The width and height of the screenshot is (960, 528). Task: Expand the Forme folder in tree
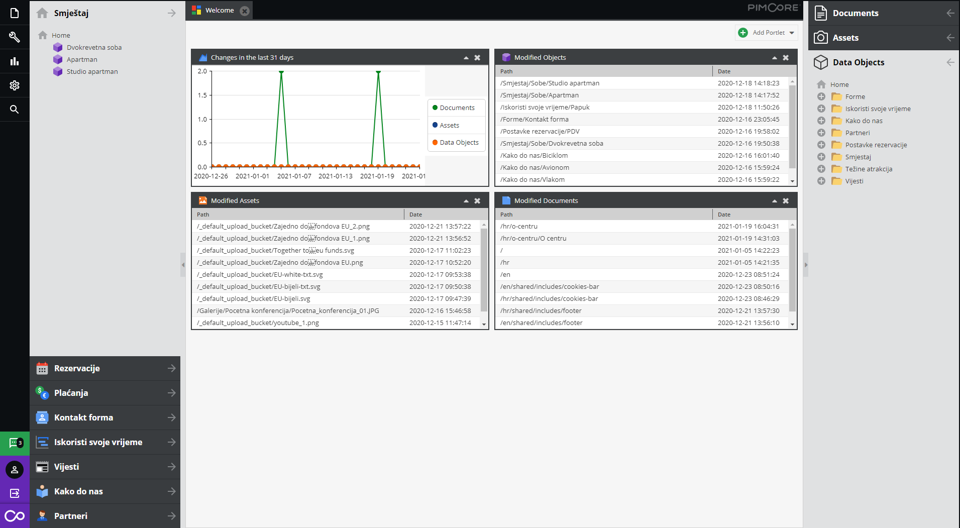[x=821, y=96]
